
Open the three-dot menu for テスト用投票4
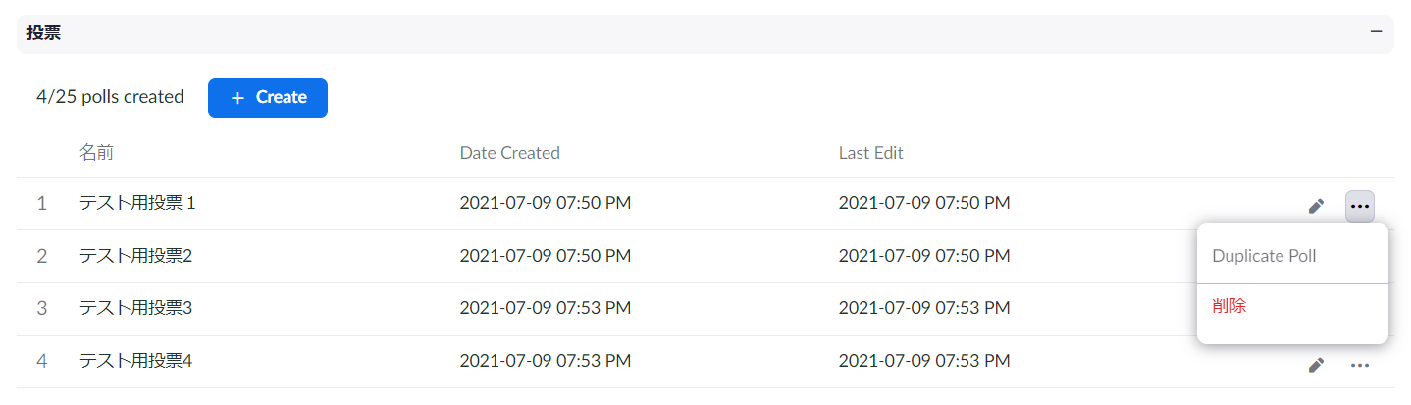[1359, 365]
